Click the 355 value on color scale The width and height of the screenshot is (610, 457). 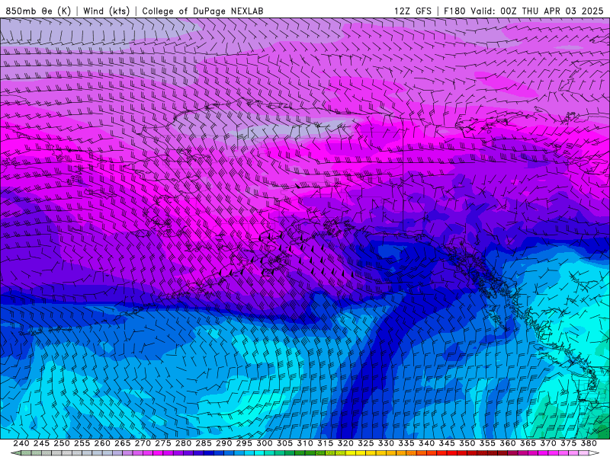click(x=486, y=443)
